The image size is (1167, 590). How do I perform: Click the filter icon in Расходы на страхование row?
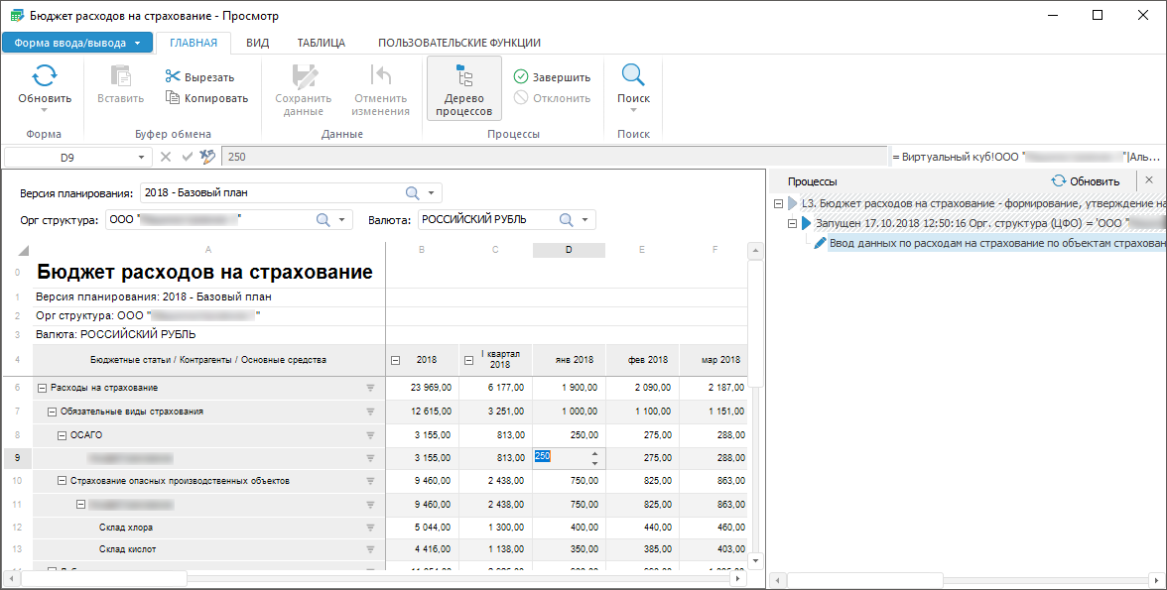tap(371, 388)
